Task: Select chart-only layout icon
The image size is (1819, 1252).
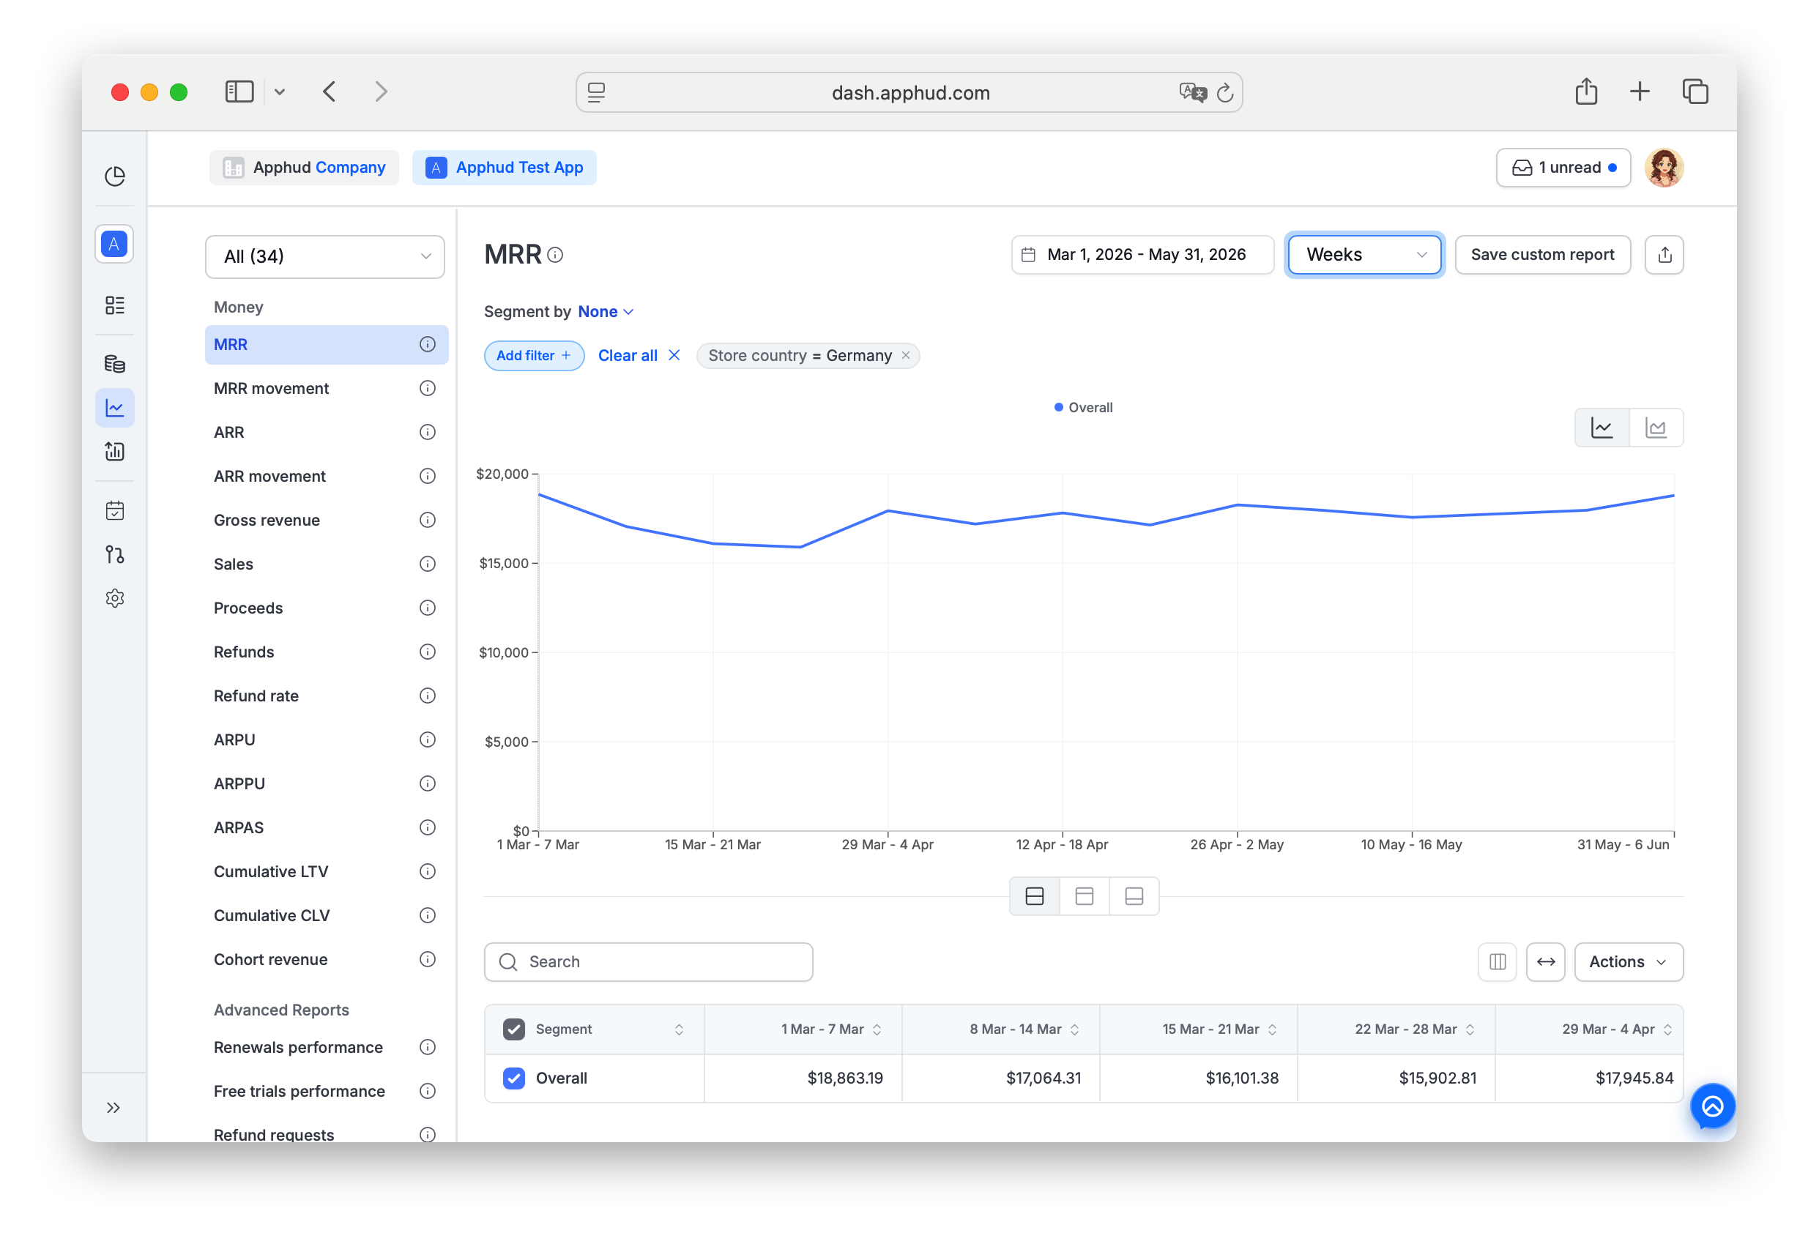Action: (1085, 897)
